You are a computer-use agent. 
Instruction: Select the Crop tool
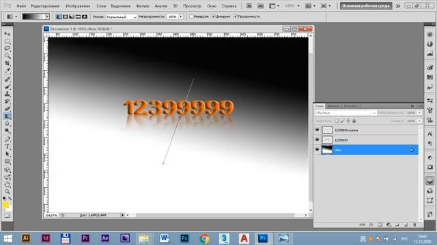(x=8, y=63)
